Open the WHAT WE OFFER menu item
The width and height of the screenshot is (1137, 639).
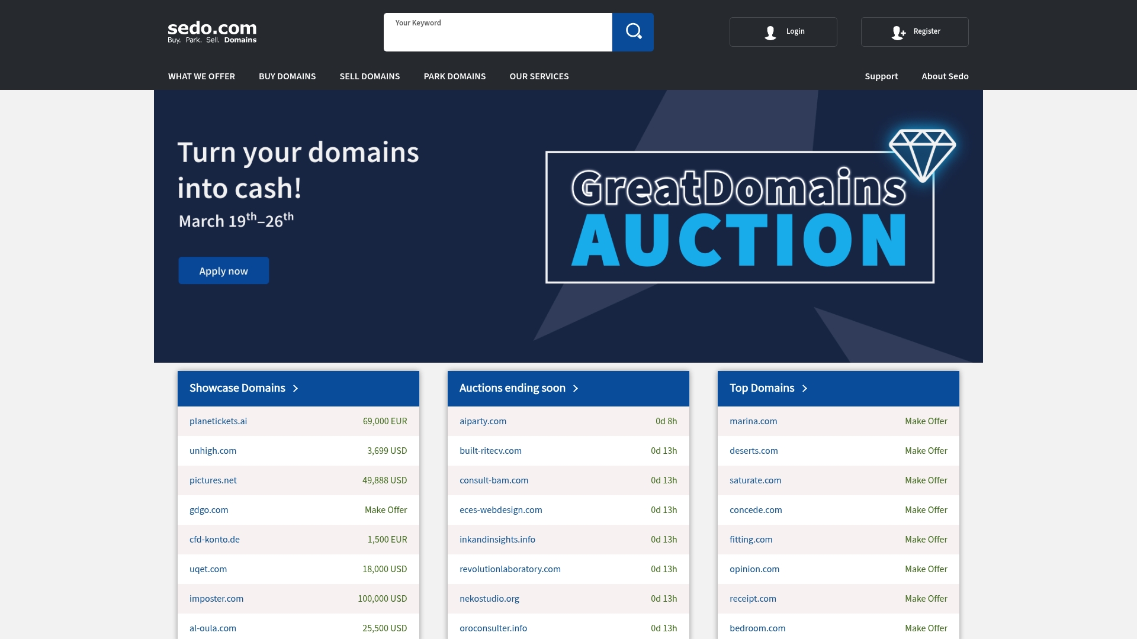click(x=201, y=76)
